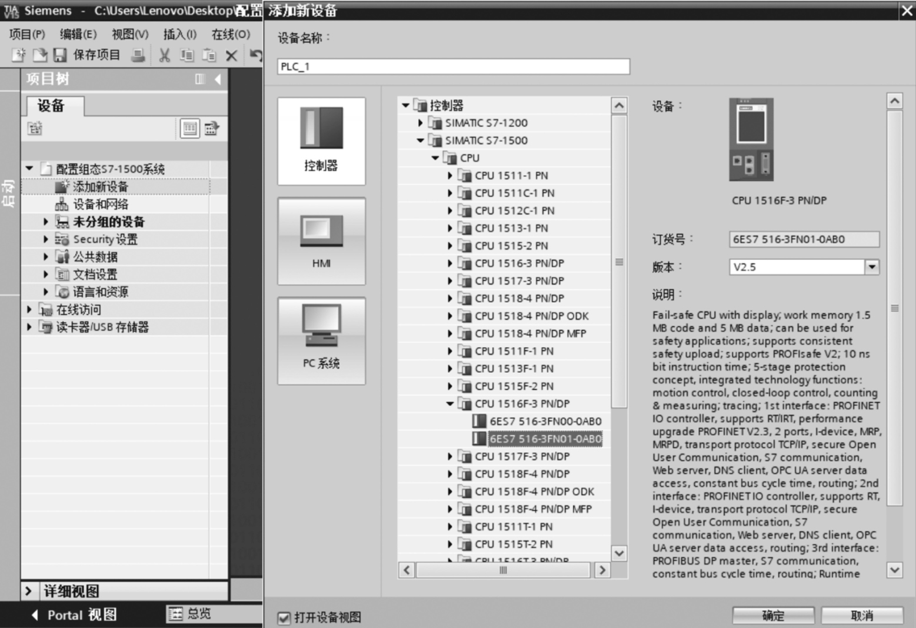This screenshot has height=628, width=916.
Task: Select 6ES7 516-3FN01-0AB0 in the device tree
Action: pyautogui.click(x=545, y=439)
